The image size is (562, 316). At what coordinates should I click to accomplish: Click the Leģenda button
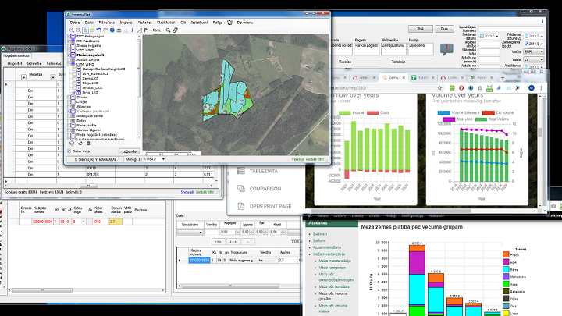(128, 150)
